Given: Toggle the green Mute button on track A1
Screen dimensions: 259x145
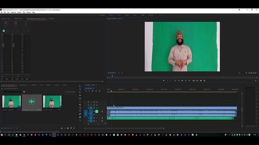Looking at the screenshot, I should tap(97, 112).
